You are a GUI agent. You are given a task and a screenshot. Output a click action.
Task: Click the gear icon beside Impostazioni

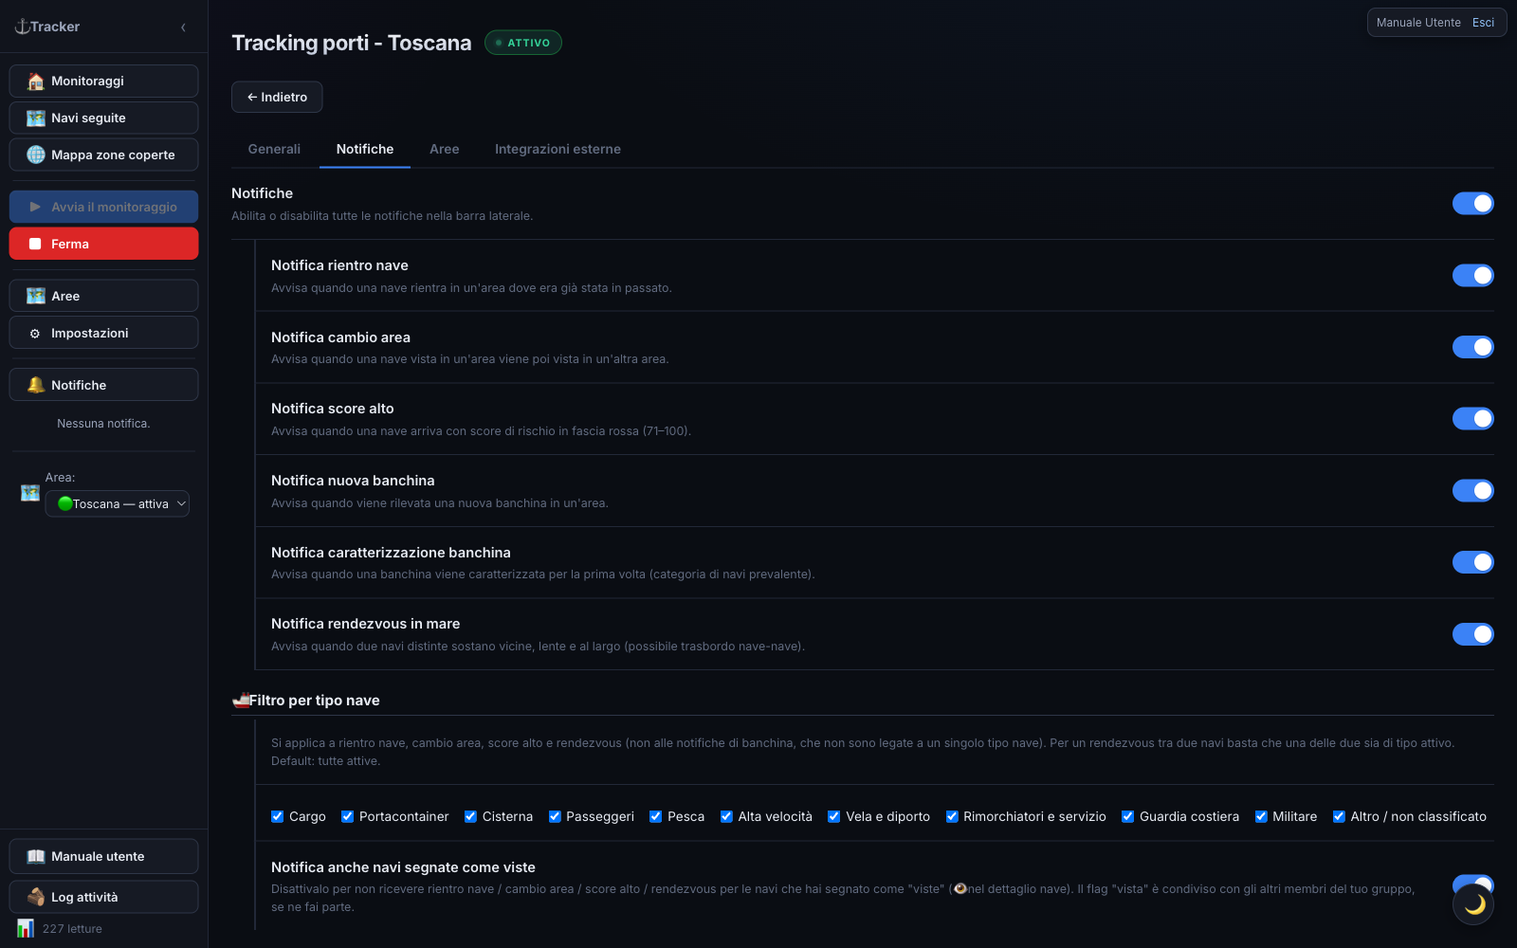coord(35,334)
